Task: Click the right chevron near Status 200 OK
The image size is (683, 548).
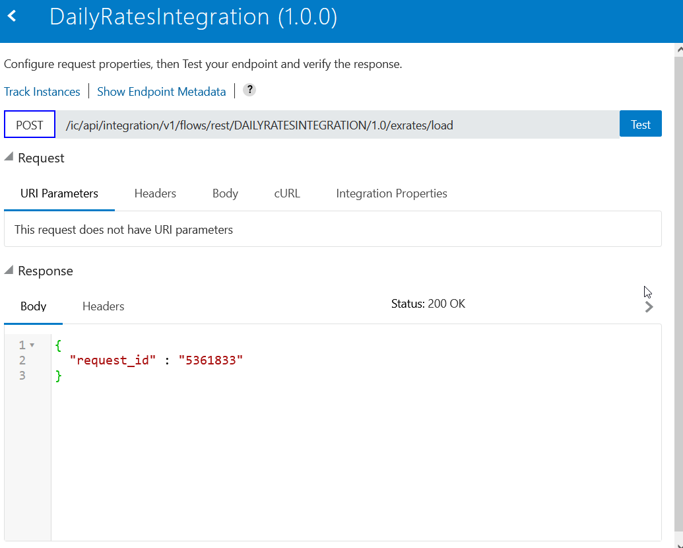Action: tap(649, 306)
